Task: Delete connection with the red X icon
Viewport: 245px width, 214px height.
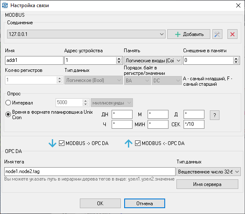Action: click(232, 34)
